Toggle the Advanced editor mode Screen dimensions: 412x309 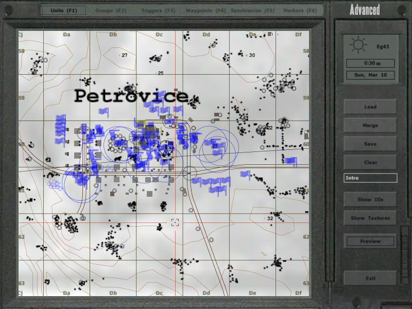365,9
